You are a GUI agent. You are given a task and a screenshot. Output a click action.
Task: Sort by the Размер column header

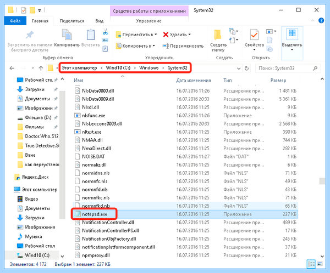click(278, 80)
